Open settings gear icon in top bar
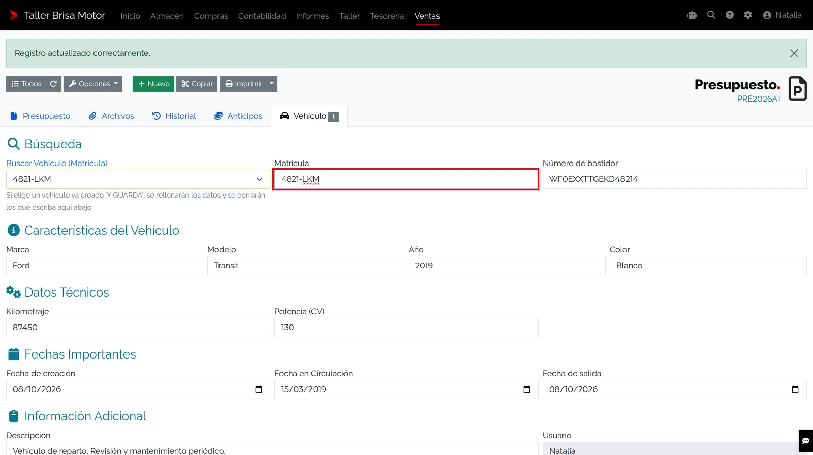813x455 pixels. pyautogui.click(x=748, y=15)
